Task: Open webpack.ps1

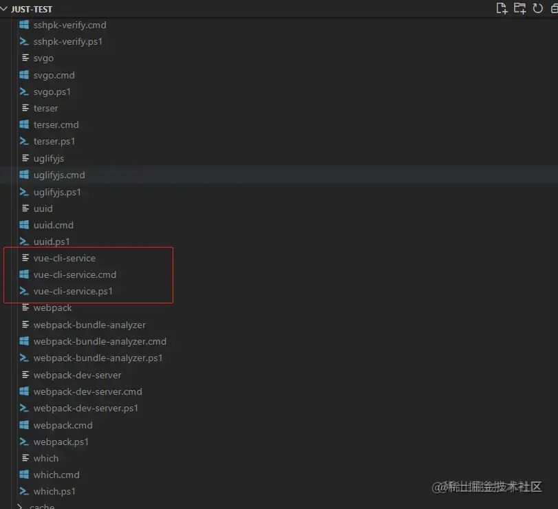Action: click(61, 442)
